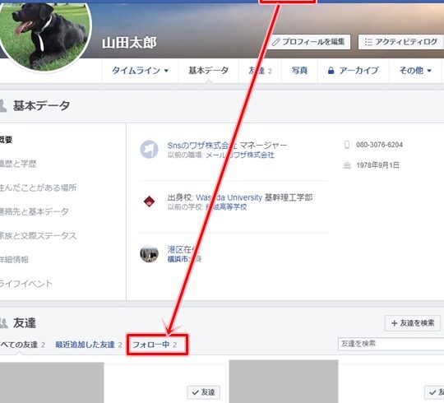This screenshot has height=403, width=444.
Task: Click the 港区 current city link
Action: pos(175,249)
